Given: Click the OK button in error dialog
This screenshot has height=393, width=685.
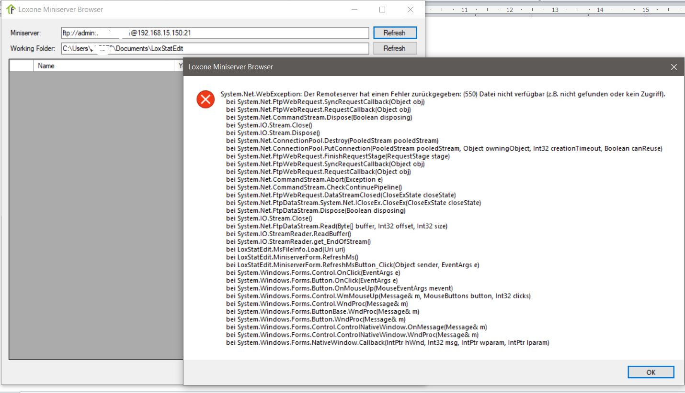Looking at the screenshot, I should [x=651, y=372].
